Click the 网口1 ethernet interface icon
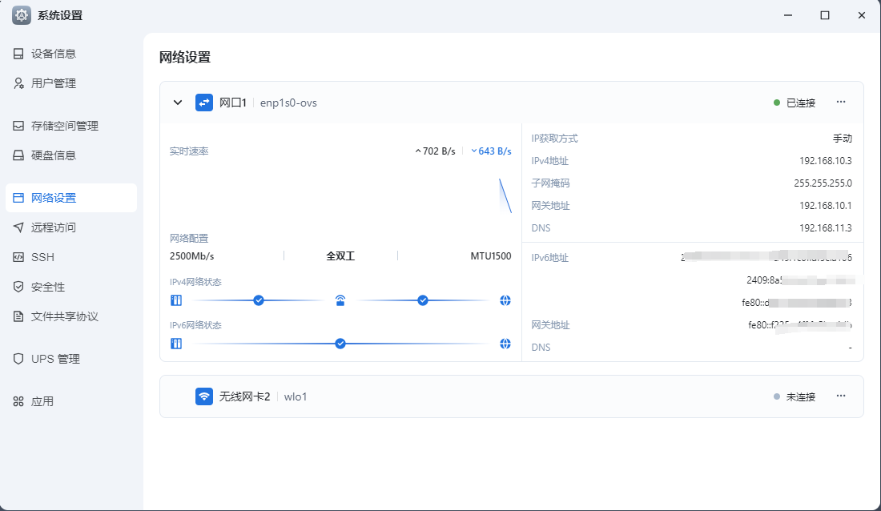 tap(204, 103)
